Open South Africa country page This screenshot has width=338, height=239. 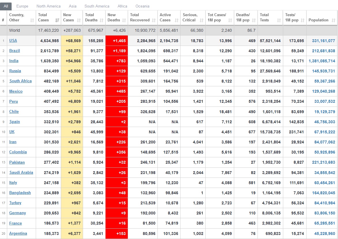click(x=20, y=81)
